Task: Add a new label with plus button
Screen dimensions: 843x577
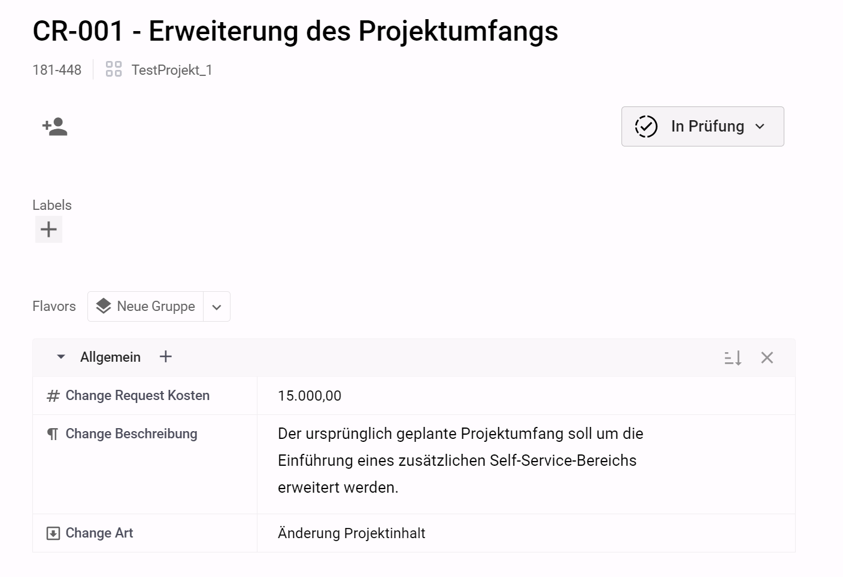Action: [48, 230]
